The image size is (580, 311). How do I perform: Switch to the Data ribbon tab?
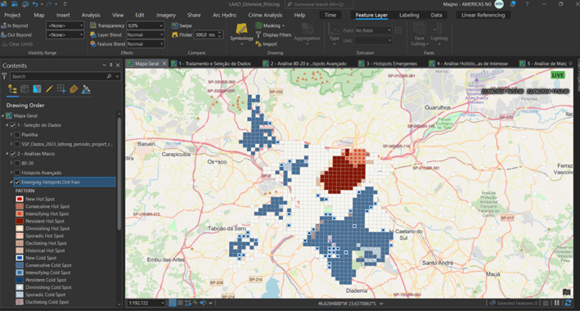tap(437, 16)
